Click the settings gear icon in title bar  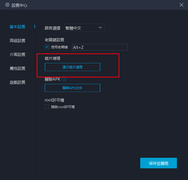pyautogui.click(x=7, y=5)
